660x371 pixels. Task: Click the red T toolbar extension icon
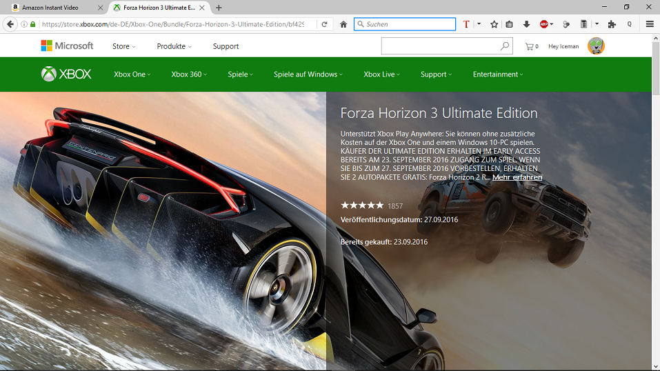[x=466, y=24]
